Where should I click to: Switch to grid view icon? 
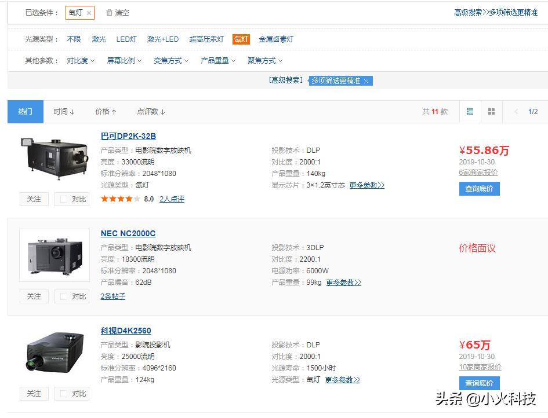tap(491, 111)
